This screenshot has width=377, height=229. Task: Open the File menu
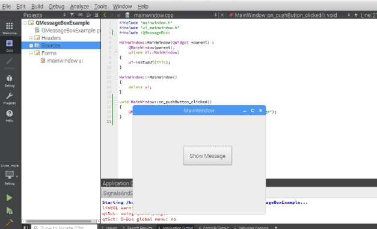pos(6,6)
